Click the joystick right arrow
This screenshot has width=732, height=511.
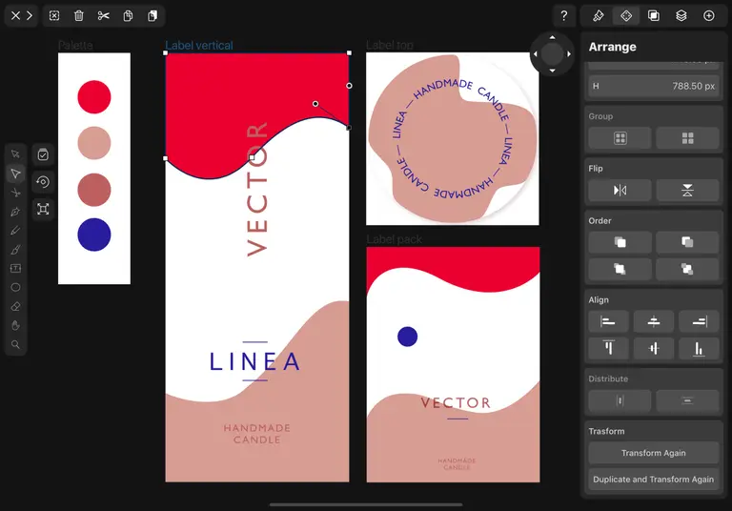click(569, 54)
